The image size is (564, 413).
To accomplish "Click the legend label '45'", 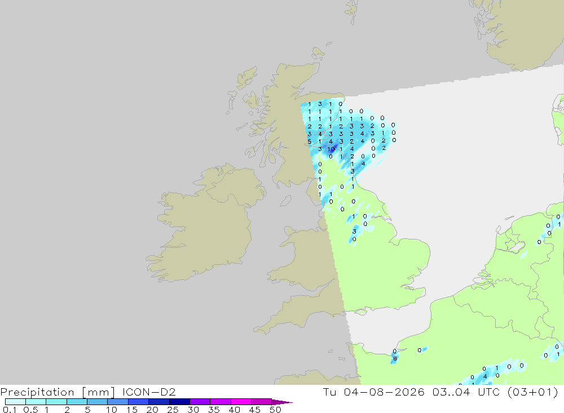I will point(255,410).
